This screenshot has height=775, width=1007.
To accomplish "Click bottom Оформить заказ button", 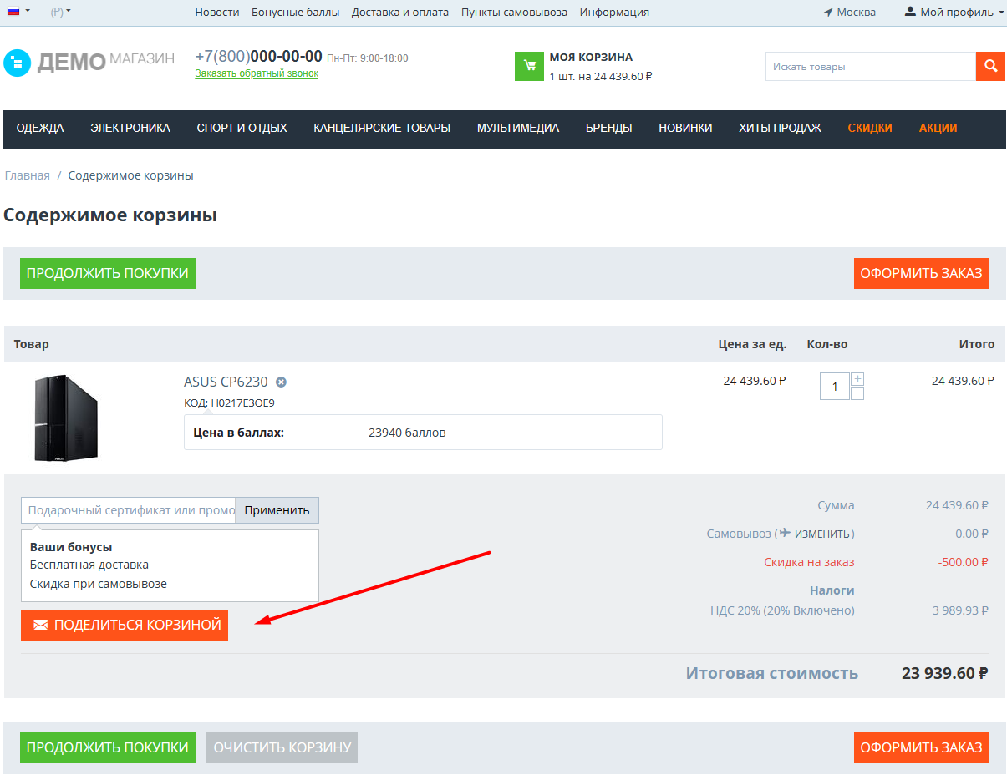I will click(922, 747).
